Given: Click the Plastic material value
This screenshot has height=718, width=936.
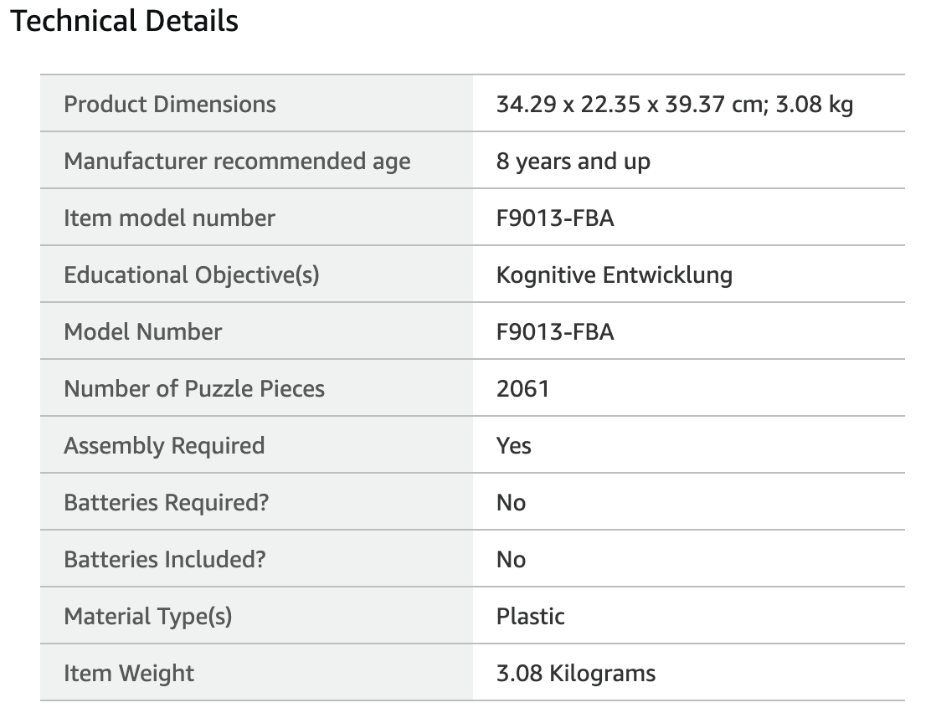Looking at the screenshot, I should [530, 617].
